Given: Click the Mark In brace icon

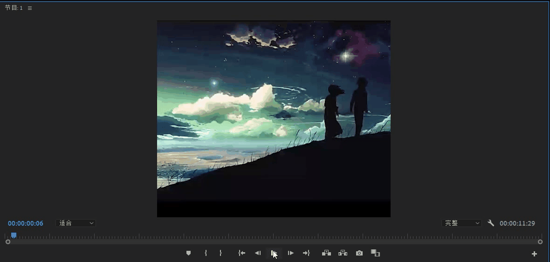Looking at the screenshot, I should click(x=206, y=253).
